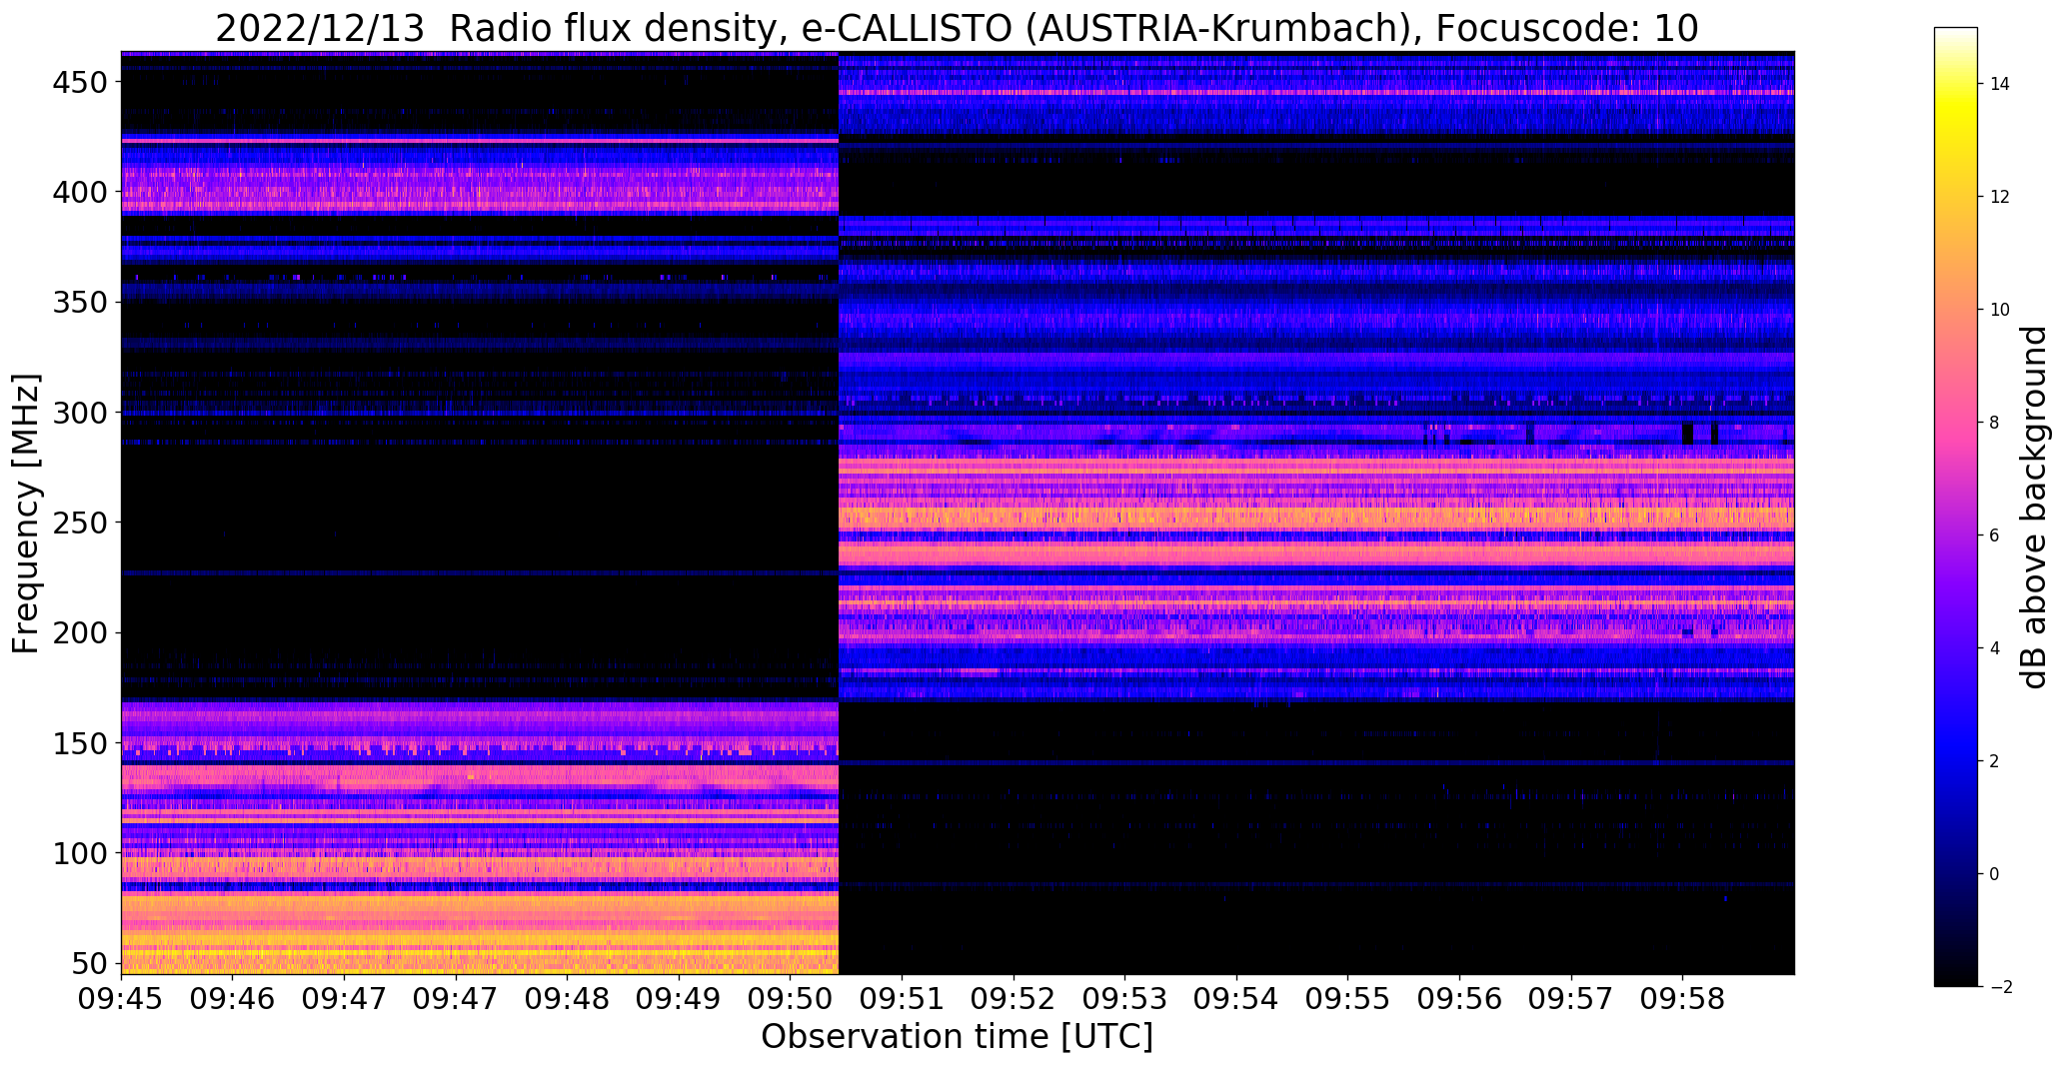The width and height of the screenshot is (2065, 1066).
Task: Click the 4 colorbar tick label
Action: (x=1994, y=648)
